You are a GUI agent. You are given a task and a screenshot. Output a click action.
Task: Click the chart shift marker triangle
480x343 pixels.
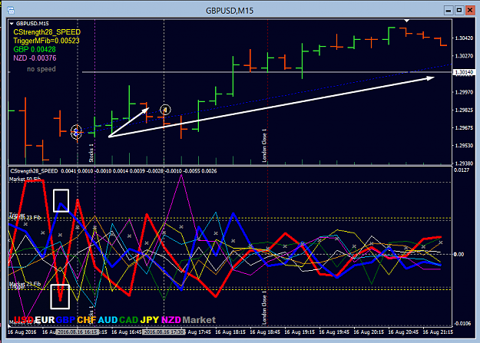pos(406,21)
